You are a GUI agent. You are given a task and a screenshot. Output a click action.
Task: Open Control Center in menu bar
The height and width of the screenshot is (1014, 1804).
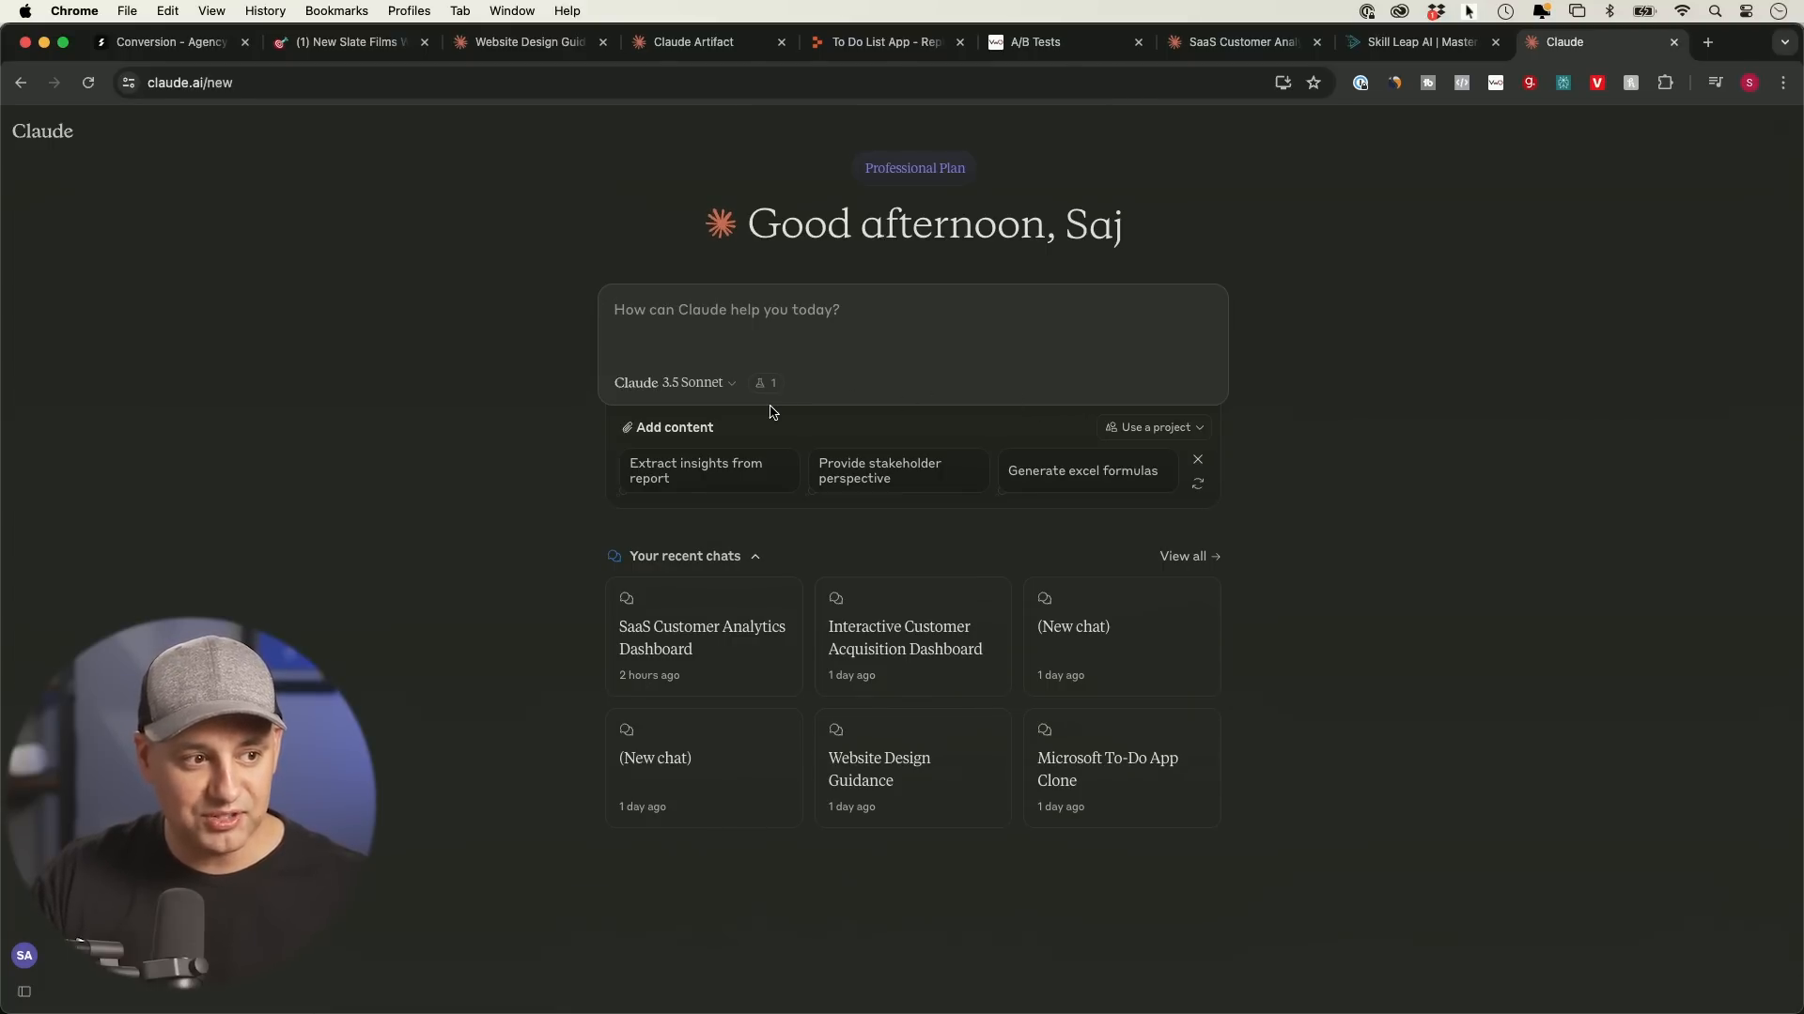click(x=1746, y=11)
